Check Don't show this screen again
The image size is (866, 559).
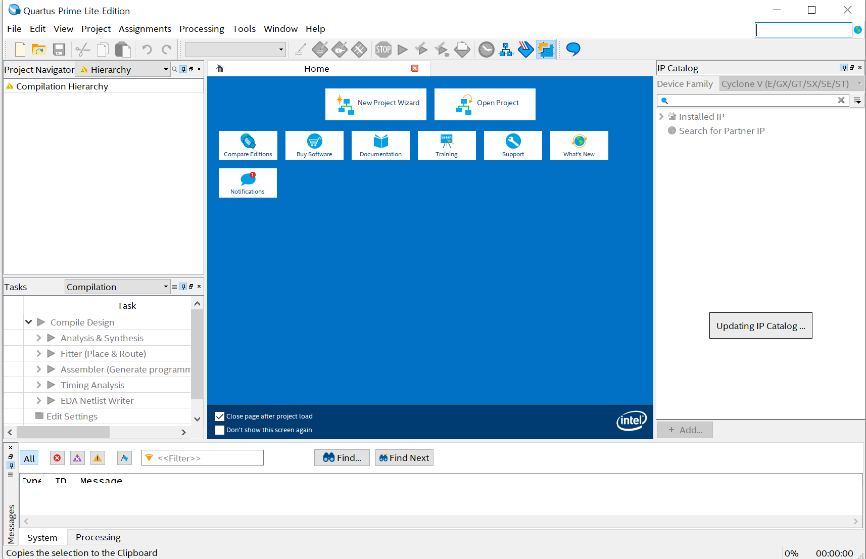[220, 430]
